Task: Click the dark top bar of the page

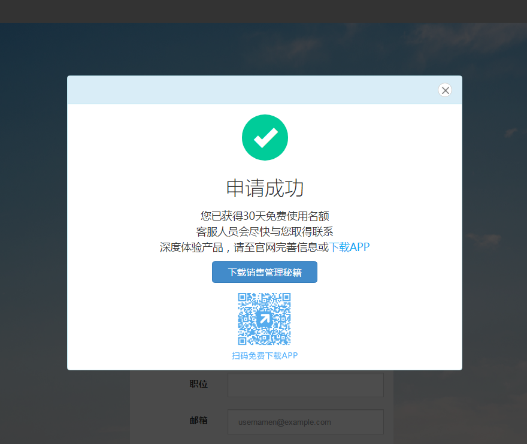Action: click(263, 11)
